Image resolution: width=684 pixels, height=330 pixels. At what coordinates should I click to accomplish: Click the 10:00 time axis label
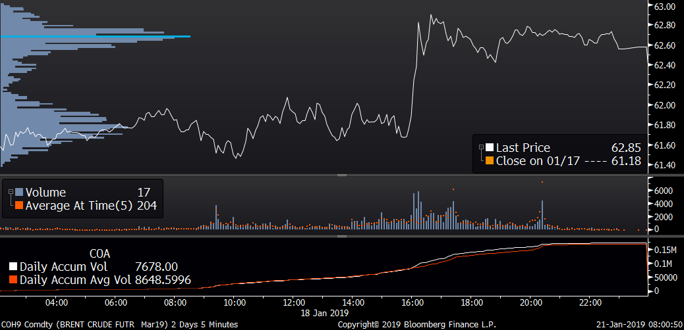pyautogui.click(x=233, y=302)
